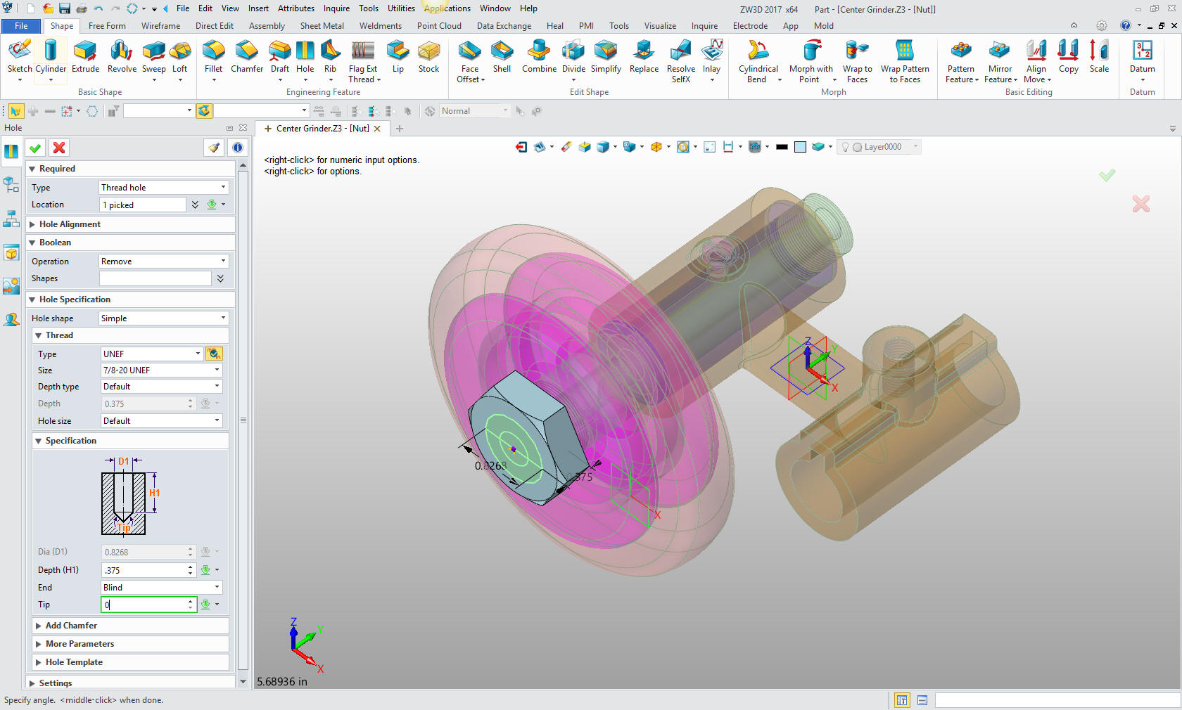Image resolution: width=1182 pixels, height=710 pixels.
Task: Click the Depth (H1) input field
Action: click(144, 570)
